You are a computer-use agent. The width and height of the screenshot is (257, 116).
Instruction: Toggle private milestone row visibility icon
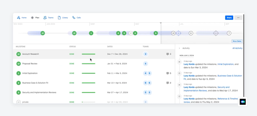click(19, 102)
